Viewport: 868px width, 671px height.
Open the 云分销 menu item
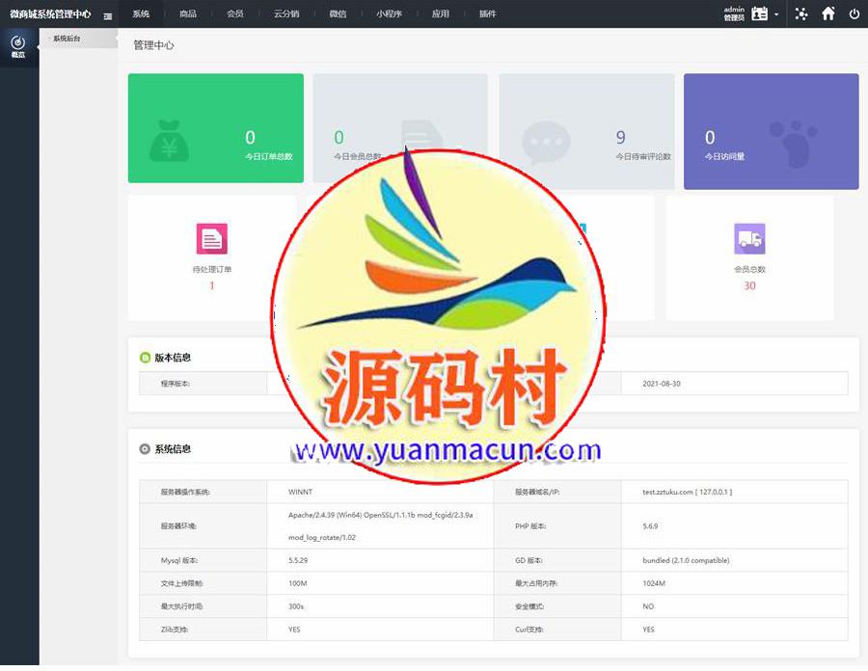click(x=286, y=14)
